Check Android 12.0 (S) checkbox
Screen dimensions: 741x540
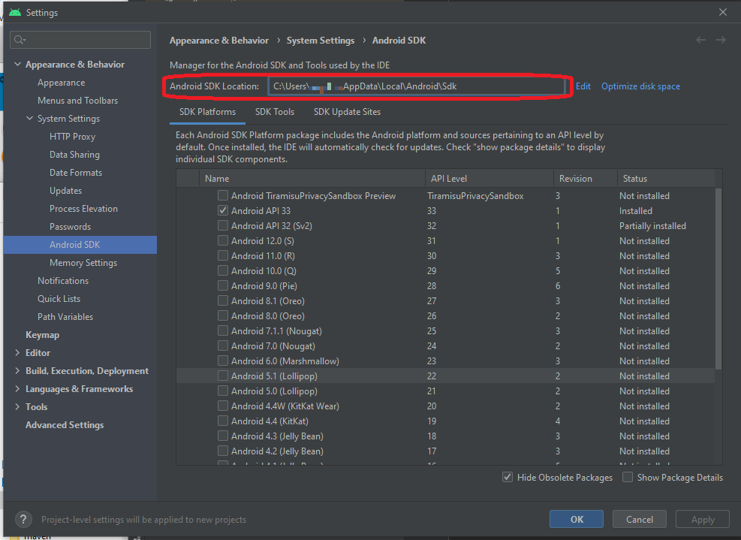pos(222,240)
